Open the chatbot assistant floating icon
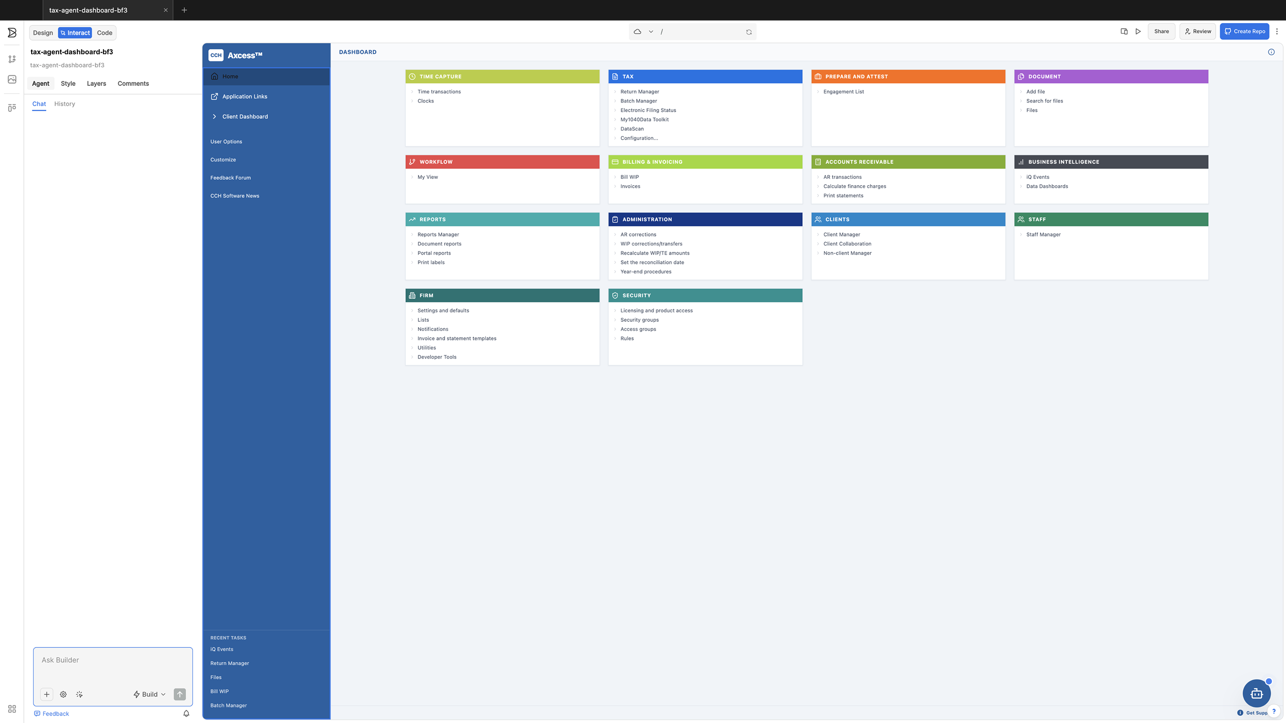The width and height of the screenshot is (1286, 723). pyautogui.click(x=1256, y=693)
